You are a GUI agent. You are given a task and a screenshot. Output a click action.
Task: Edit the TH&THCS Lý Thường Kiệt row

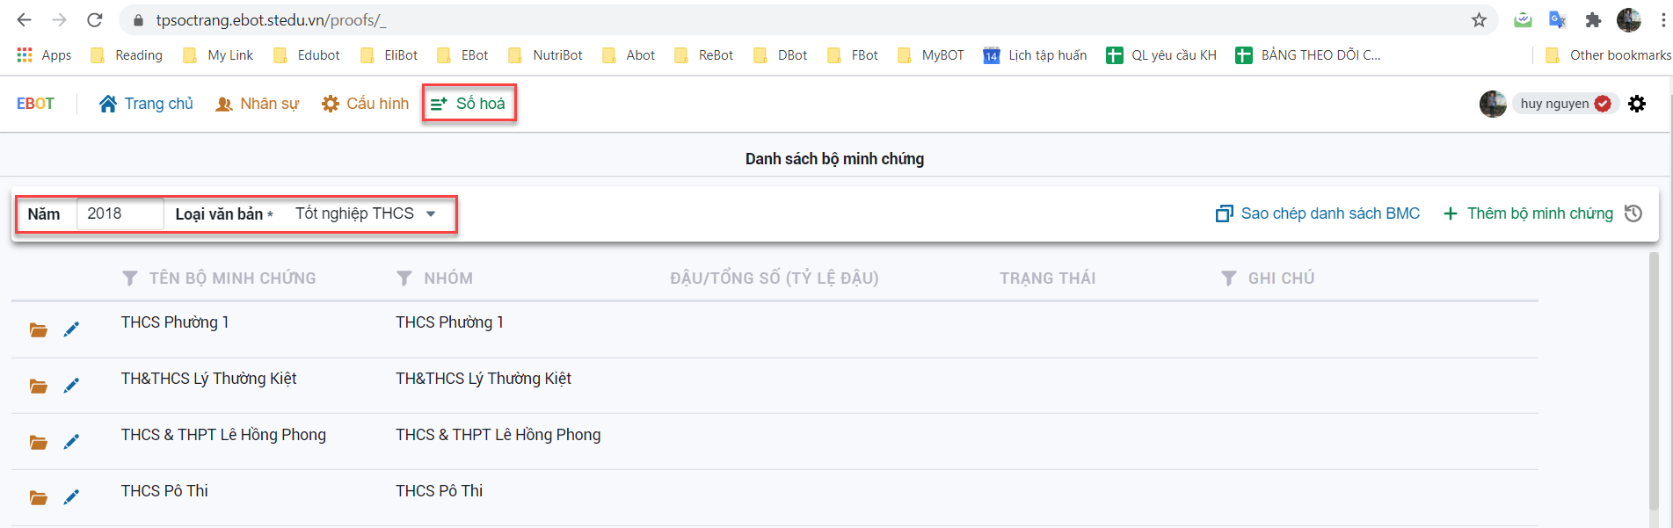click(x=71, y=386)
